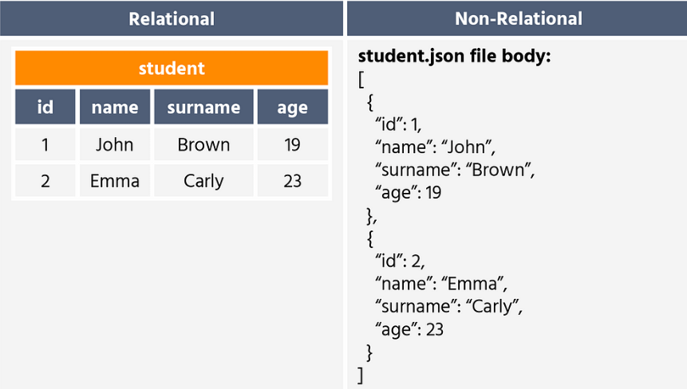Select the orange student table title
This screenshot has height=389, width=687.
(172, 68)
